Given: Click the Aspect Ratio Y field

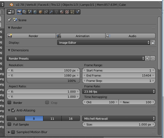Looking at the screenshot, I should click(43, 97).
